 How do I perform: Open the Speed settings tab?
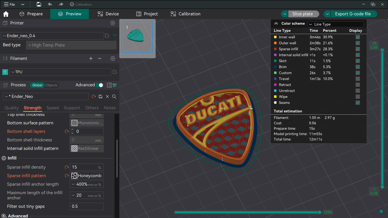click(x=53, y=108)
